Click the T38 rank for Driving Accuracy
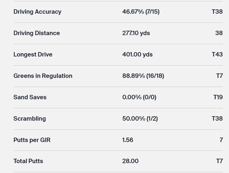This screenshot has width=229, height=173. coord(217,12)
